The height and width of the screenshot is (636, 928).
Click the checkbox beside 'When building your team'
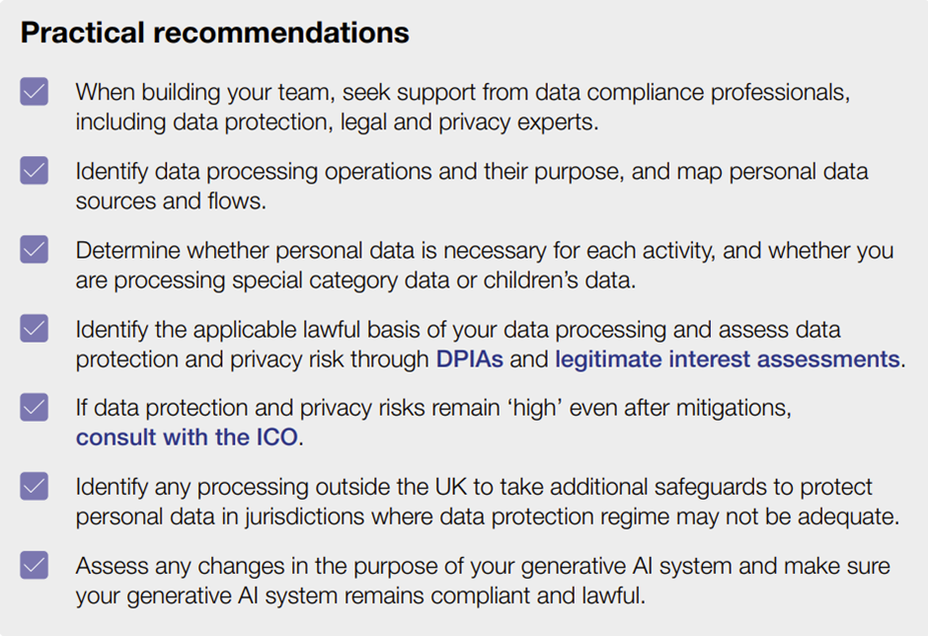click(x=35, y=91)
